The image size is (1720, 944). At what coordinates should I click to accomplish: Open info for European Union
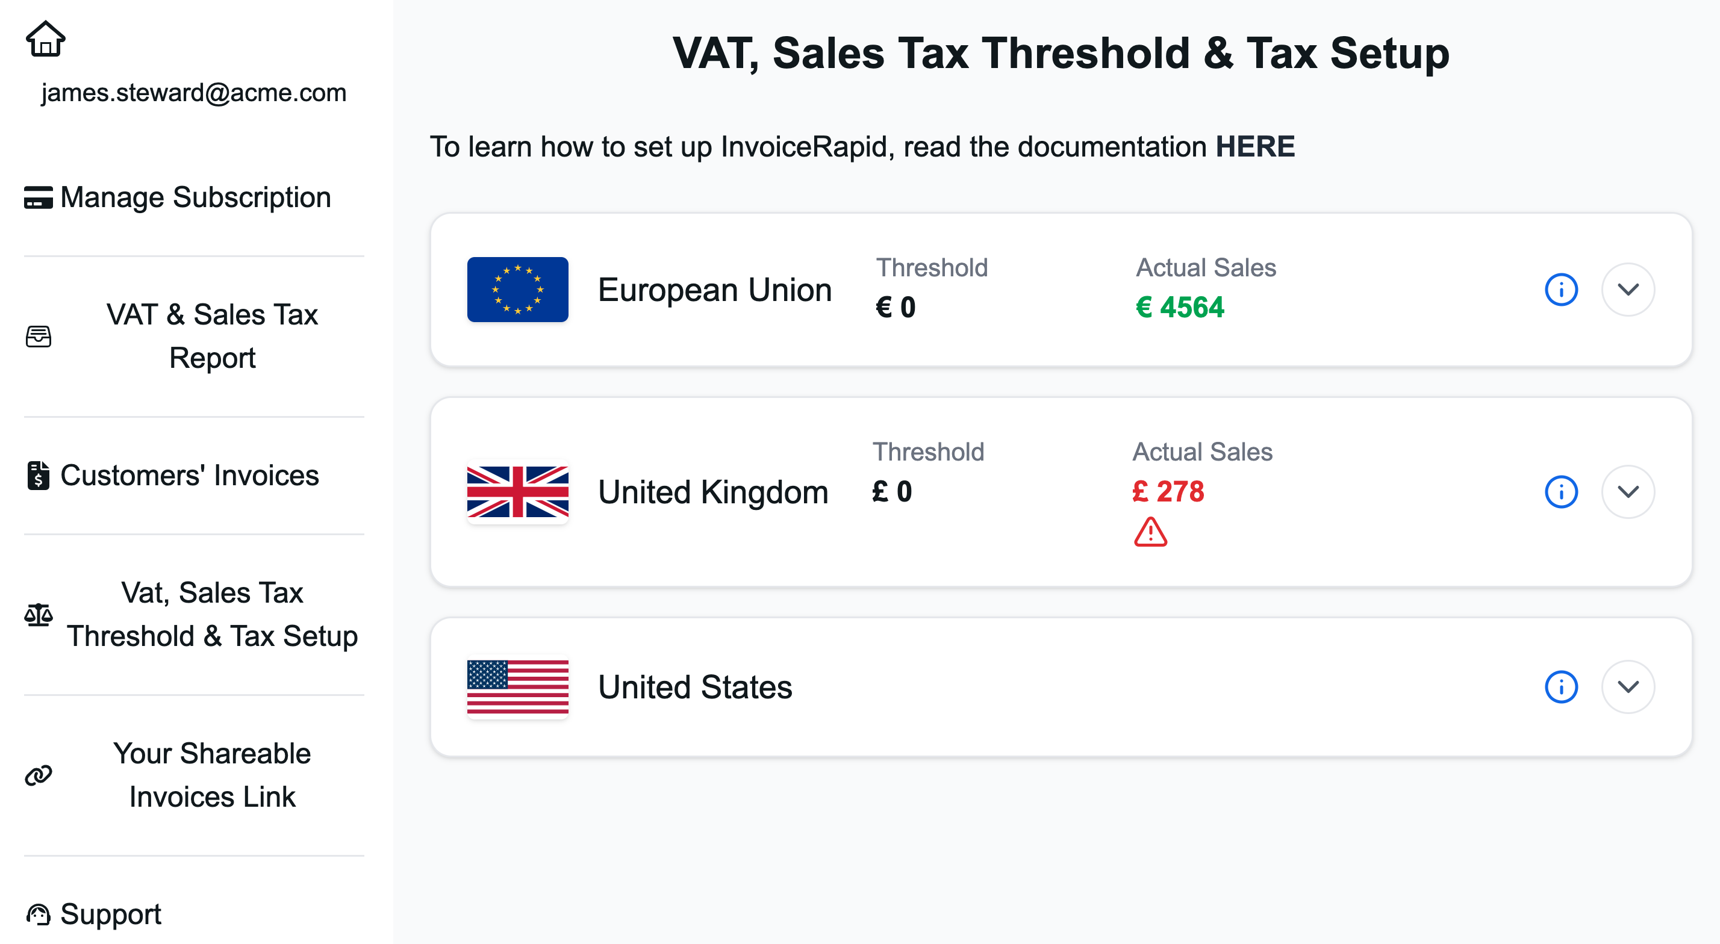pyautogui.click(x=1560, y=290)
